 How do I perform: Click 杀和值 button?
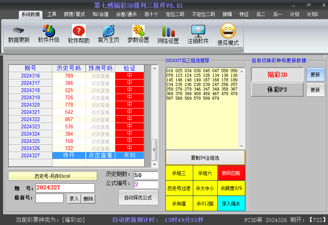pos(179,204)
